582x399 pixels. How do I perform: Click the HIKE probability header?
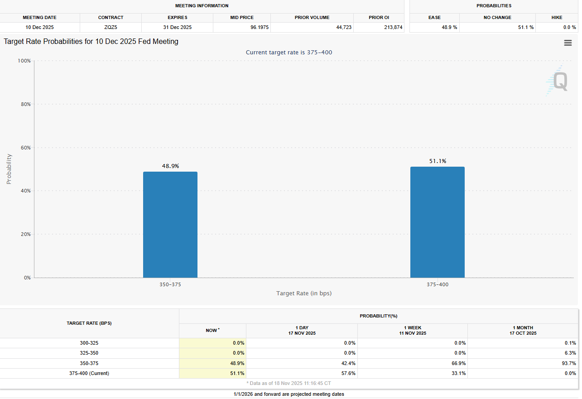point(557,18)
